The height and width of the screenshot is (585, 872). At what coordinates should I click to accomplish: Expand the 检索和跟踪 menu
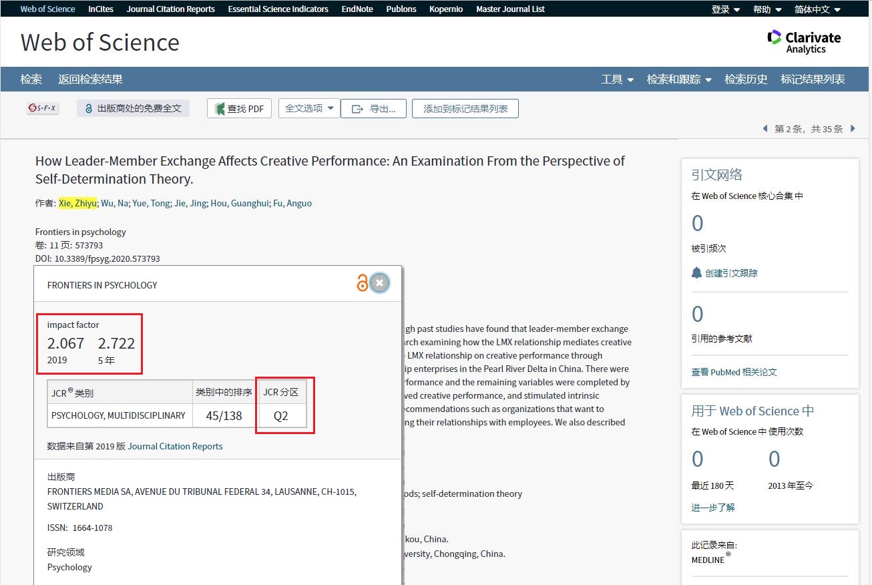(678, 79)
